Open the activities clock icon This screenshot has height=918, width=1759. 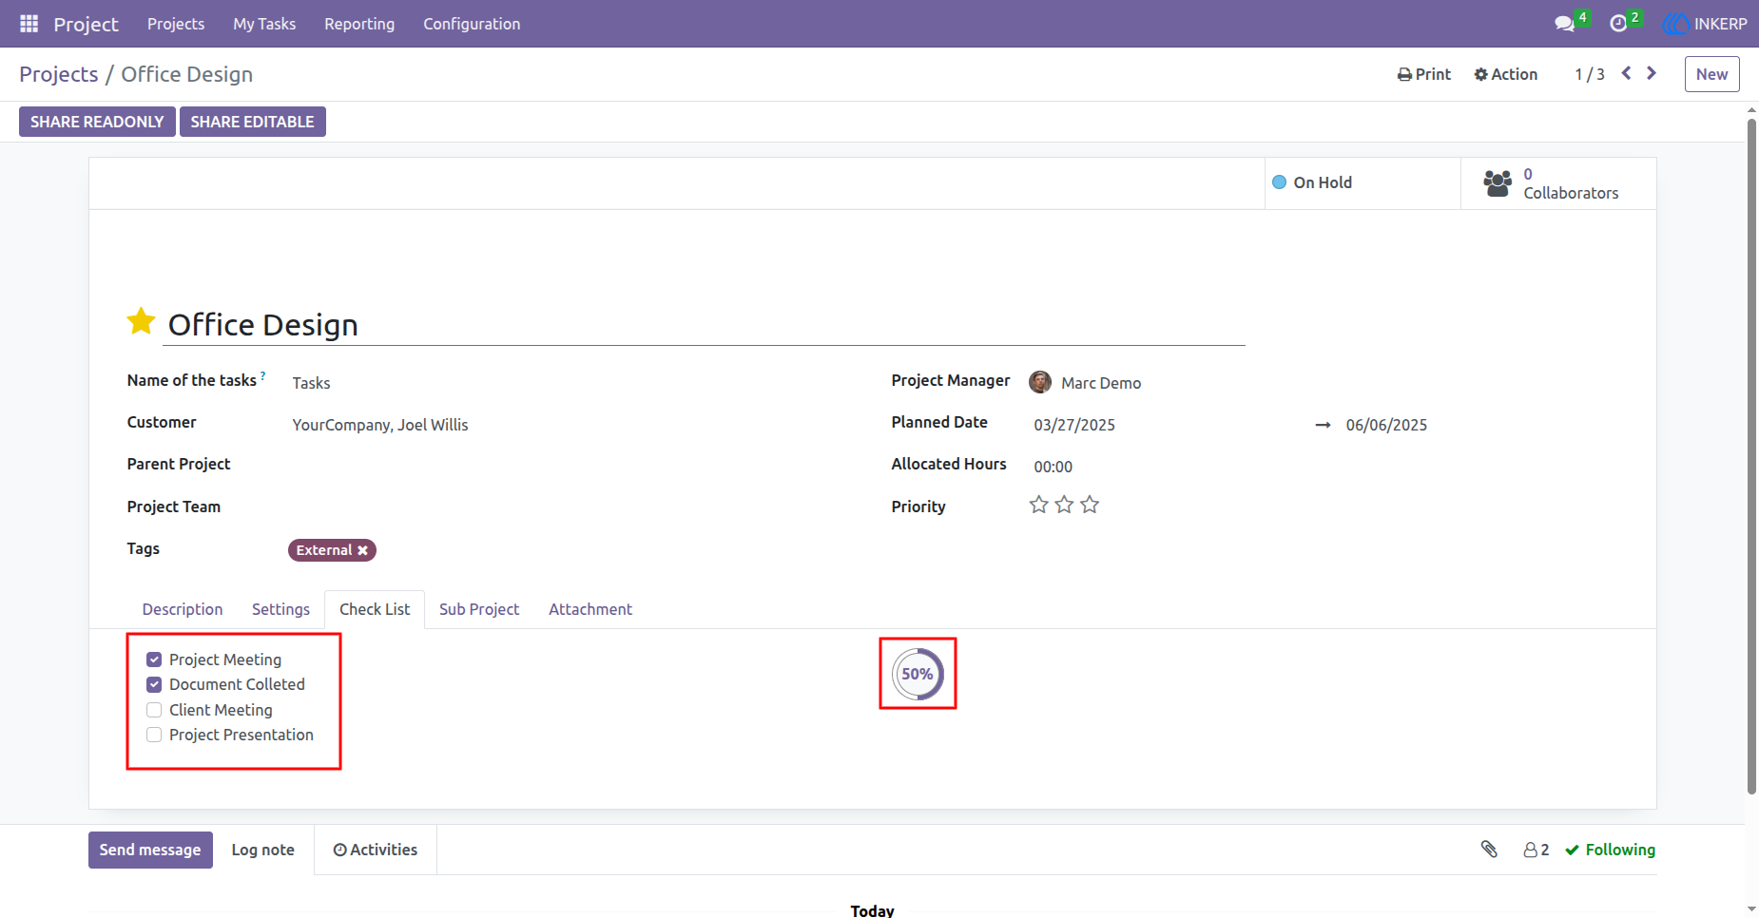click(x=1618, y=24)
